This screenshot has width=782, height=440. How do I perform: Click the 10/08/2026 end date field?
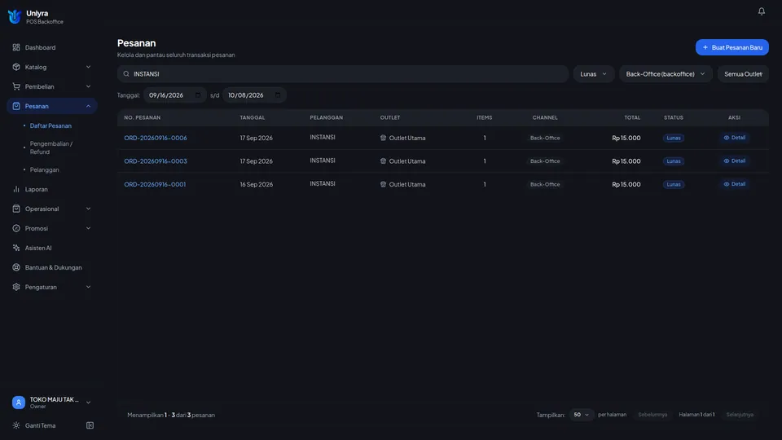(x=254, y=95)
